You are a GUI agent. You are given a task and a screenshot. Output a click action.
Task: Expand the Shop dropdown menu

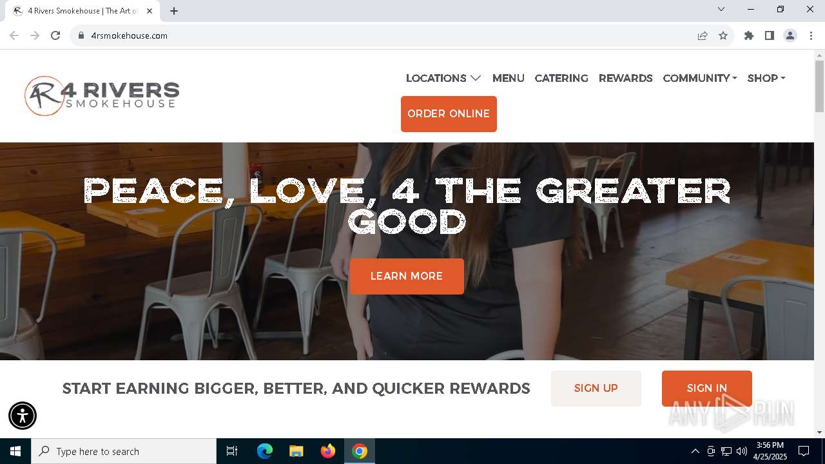pos(766,78)
